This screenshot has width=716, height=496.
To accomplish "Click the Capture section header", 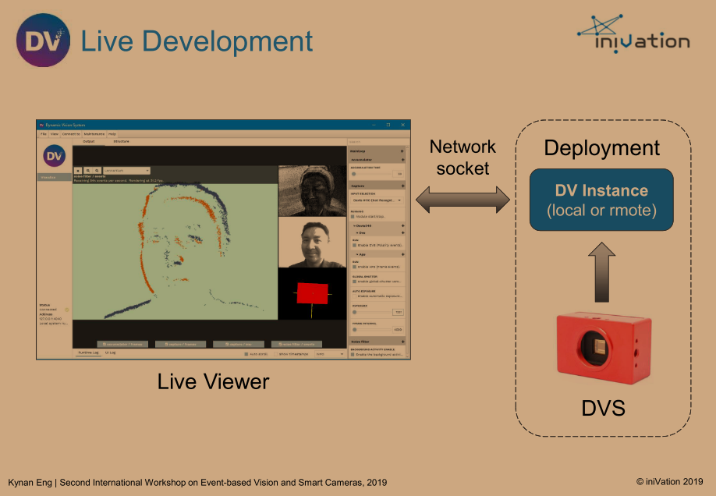I will 377,186.
